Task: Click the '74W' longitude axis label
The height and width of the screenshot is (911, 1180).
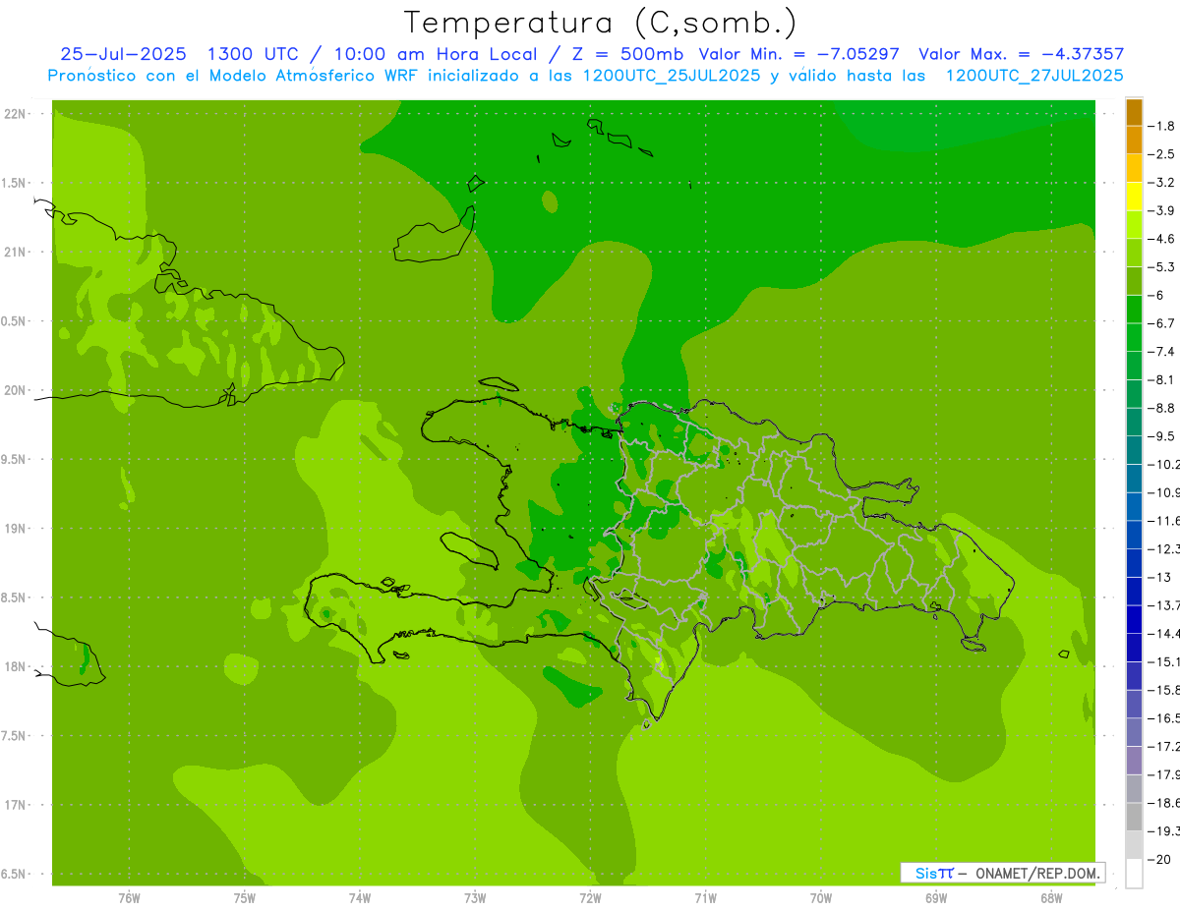Action: pyautogui.click(x=360, y=897)
